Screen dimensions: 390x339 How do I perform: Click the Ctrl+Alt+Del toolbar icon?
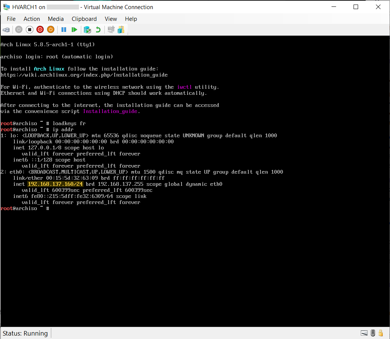pyautogui.click(x=6, y=30)
